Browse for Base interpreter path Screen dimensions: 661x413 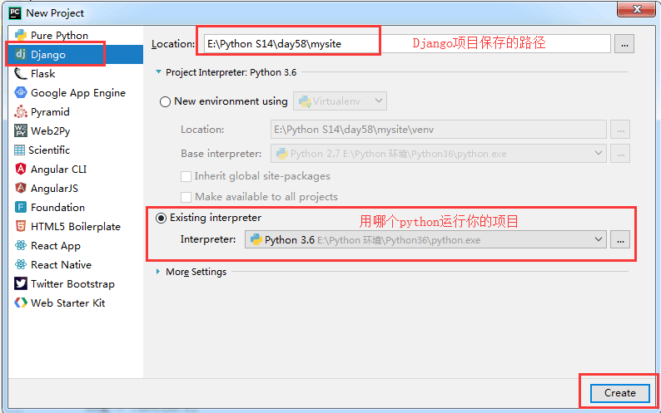tap(620, 154)
